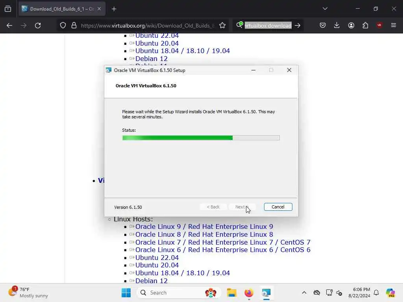Open the Windows Start menu

126,293
